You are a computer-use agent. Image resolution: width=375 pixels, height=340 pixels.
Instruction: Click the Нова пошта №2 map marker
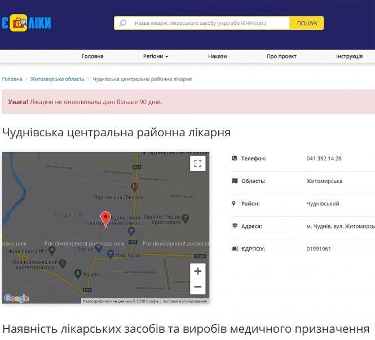click(52, 250)
